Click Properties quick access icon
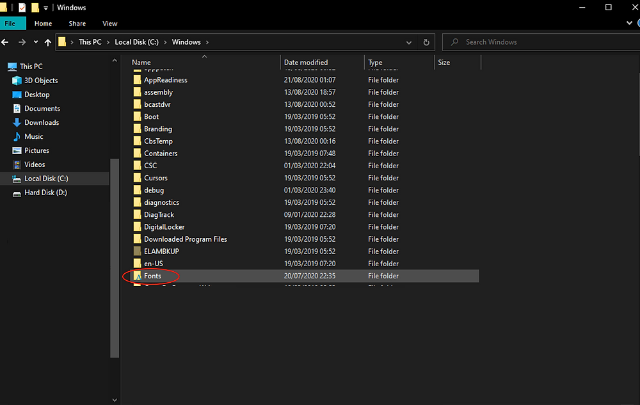Image resolution: width=640 pixels, height=405 pixels. coord(22,7)
